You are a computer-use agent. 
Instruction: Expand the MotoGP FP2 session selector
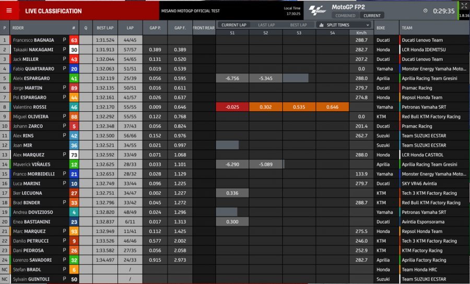click(348, 7)
